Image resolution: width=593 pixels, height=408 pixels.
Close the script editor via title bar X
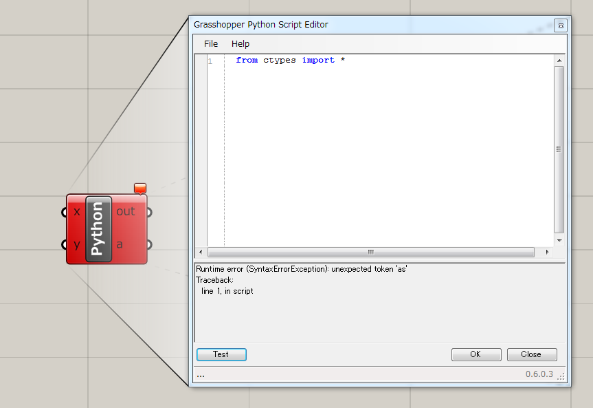click(x=560, y=25)
